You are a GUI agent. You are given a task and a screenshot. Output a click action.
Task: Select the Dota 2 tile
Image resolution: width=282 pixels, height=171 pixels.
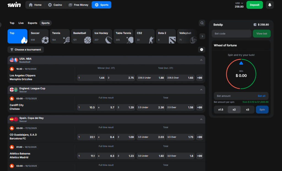tap(166, 36)
